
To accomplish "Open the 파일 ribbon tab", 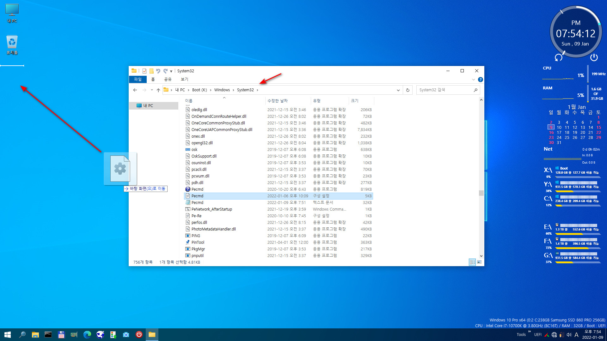I will [x=138, y=79].
